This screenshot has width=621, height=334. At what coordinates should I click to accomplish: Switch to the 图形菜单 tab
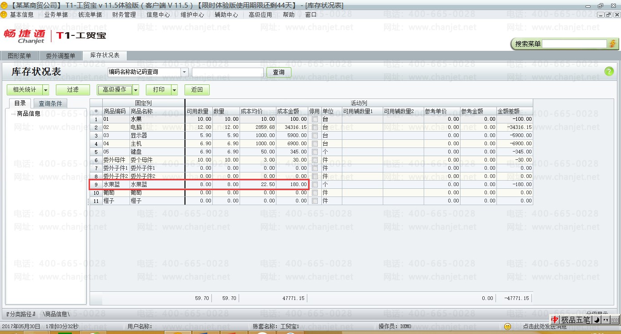pos(20,56)
